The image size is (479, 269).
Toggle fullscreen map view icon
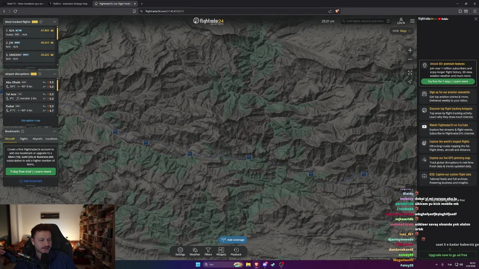pyautogui.click(x=410, y=72)
